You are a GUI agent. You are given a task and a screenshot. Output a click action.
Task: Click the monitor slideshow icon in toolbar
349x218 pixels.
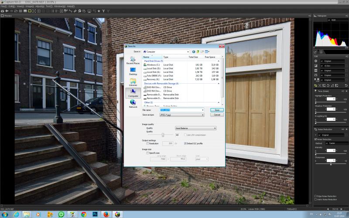(89, 11)
